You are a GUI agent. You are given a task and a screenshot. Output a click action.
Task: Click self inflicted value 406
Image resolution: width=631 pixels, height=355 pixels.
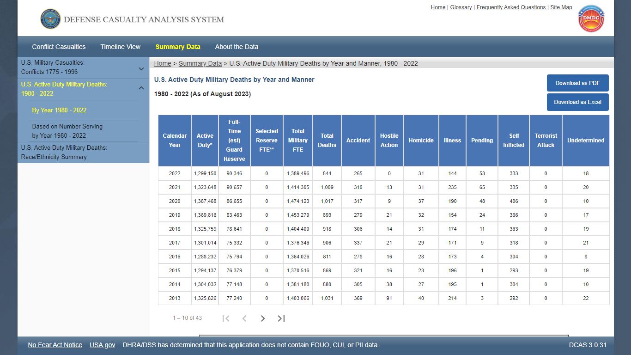(514, 201)
